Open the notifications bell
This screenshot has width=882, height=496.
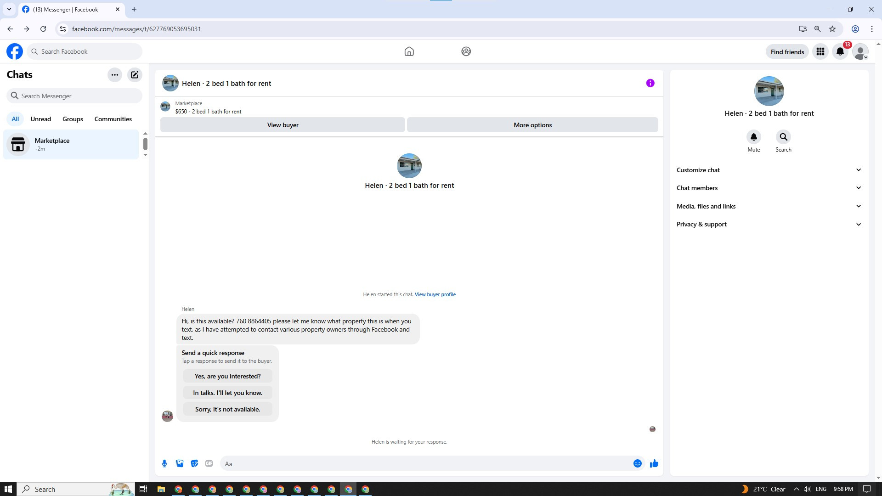(840, 52)
